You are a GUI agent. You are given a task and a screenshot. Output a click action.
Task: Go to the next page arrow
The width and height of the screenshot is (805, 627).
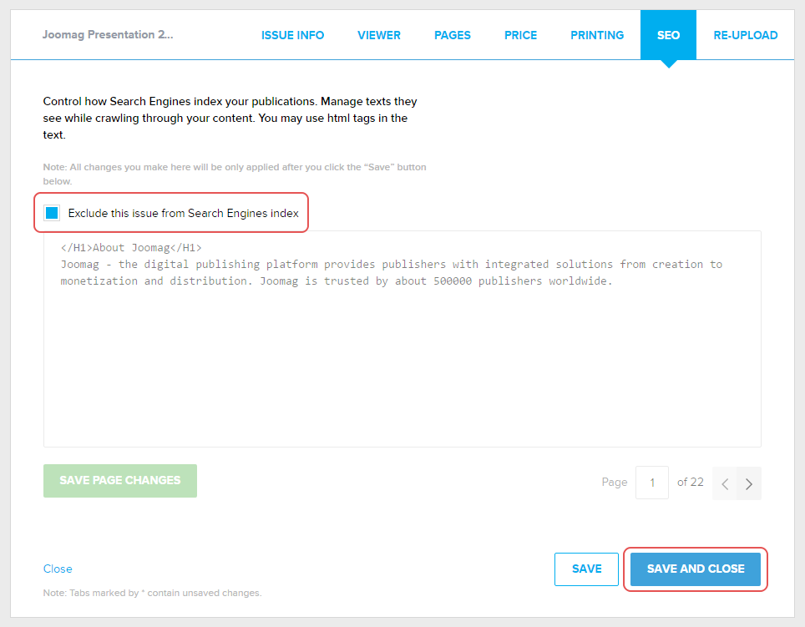click(749, 483)
